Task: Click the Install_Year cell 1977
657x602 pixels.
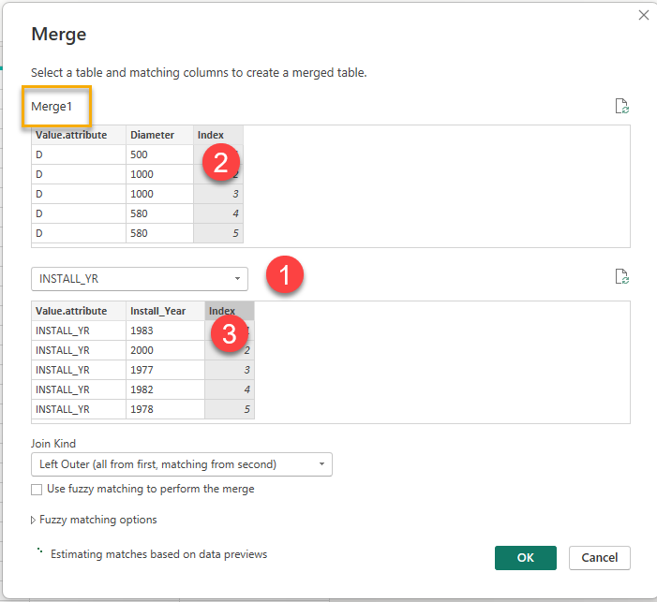Action: (165, 370)
